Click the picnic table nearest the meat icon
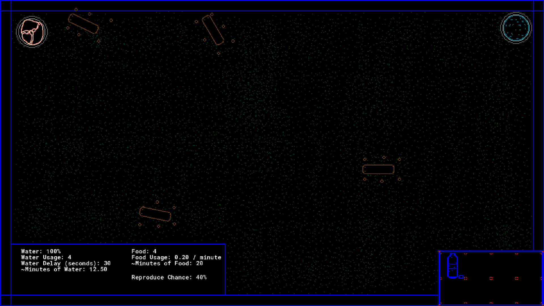The image size is (544, 306). [x=83, y=24]
